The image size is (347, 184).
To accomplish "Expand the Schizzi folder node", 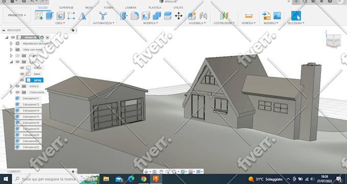I will coord(11,86).
